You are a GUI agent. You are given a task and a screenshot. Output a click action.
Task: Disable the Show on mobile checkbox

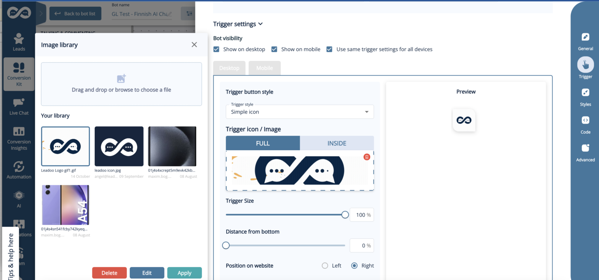coord(275,49)
